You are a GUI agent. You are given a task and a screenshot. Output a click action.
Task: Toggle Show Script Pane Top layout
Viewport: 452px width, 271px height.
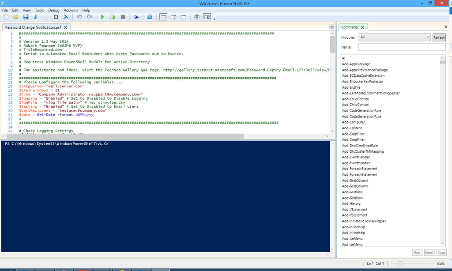163,17
